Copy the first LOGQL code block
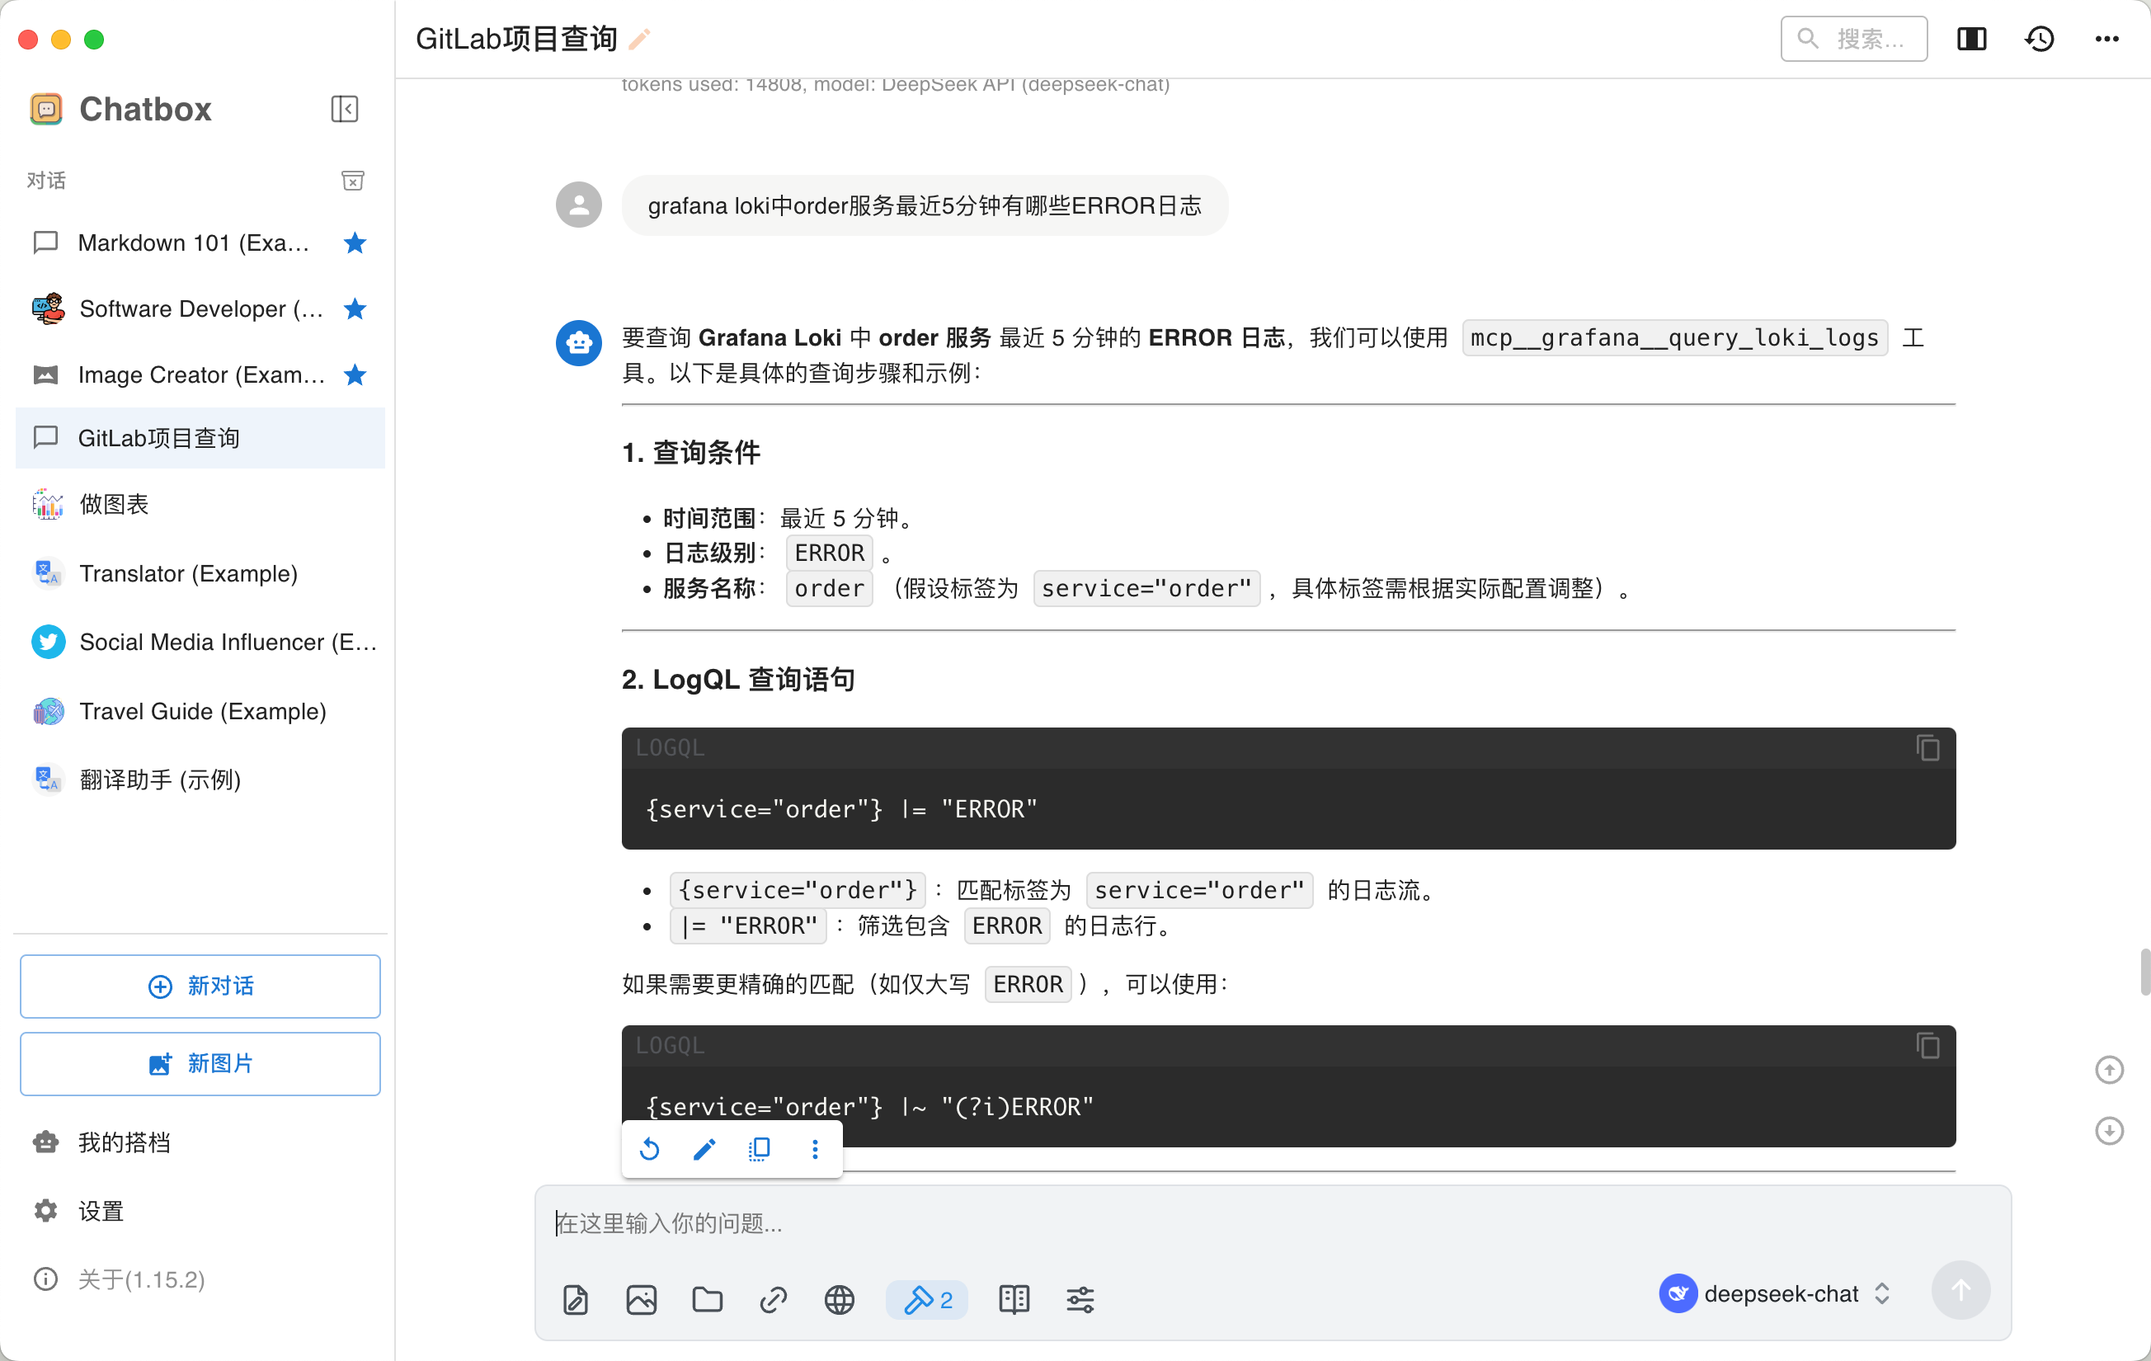This screenshot has height=1361, width=2151. pyautogui.click(x=1927, y=748)
